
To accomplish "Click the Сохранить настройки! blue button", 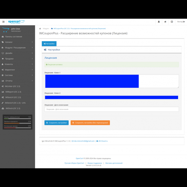I will [57, 123].
